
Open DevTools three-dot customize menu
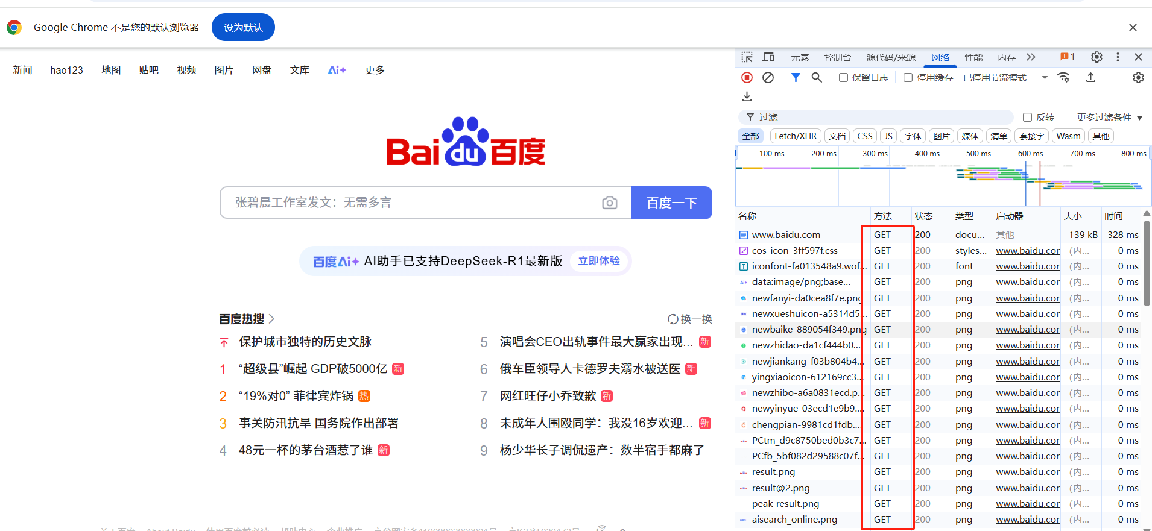[1118, 57]
